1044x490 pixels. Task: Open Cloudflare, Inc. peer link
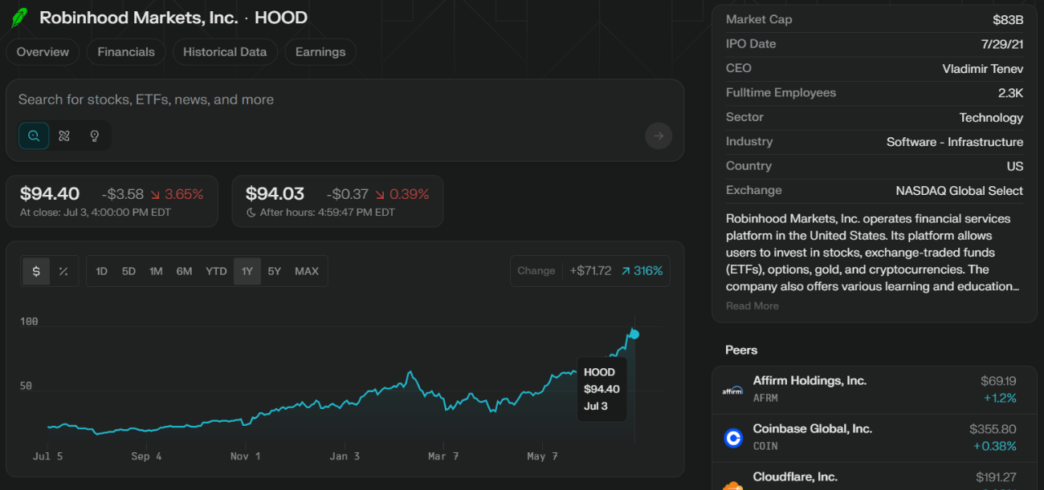(x=795, y=477)
